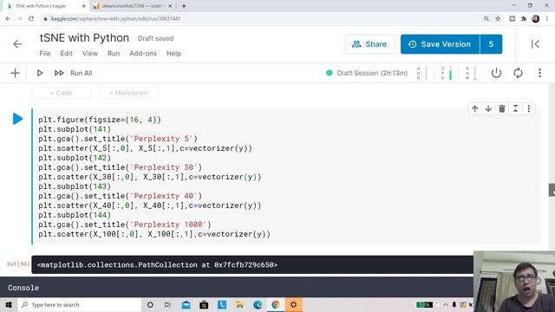The image size is (555, 312).
Task: Restart the session with refresh icon
Action: pos(518,73)
